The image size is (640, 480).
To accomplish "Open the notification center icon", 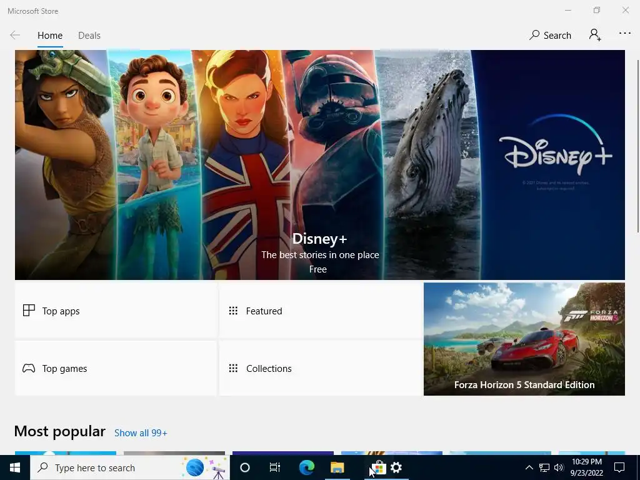I will coord(619,467).
